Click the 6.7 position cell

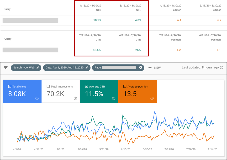pos(219,20)
